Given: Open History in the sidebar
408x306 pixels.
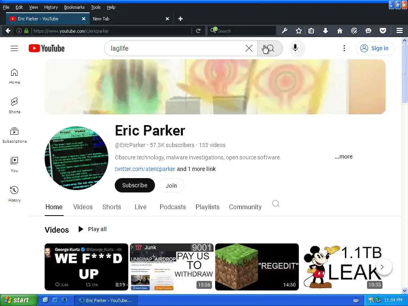Looking at the screenshot, I should 14,194.
